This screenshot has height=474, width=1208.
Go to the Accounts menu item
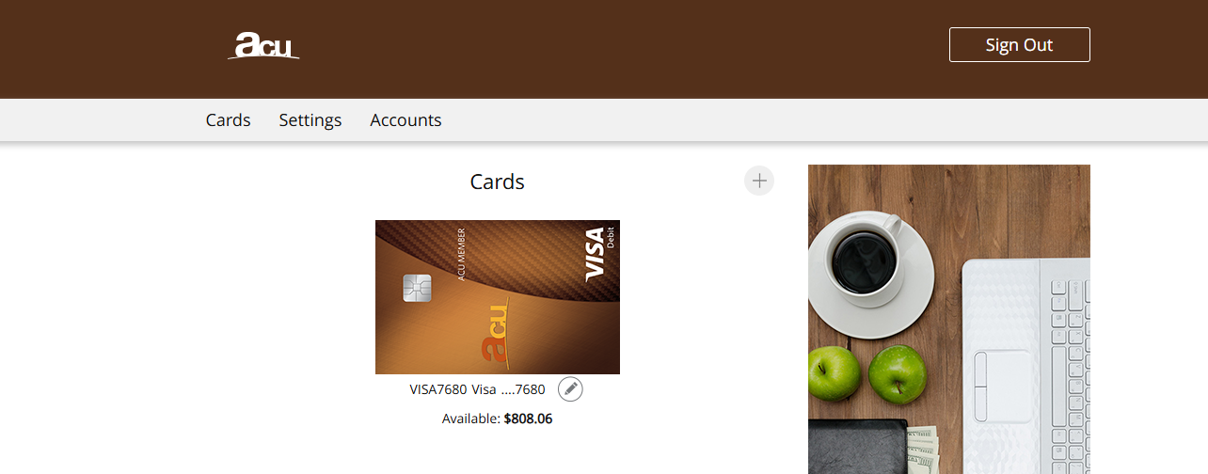click(405, 120)
